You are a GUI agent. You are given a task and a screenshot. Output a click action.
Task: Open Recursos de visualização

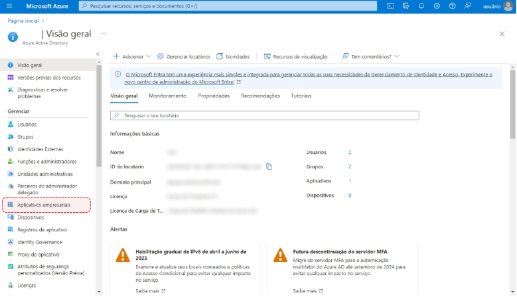click(296, 56)
